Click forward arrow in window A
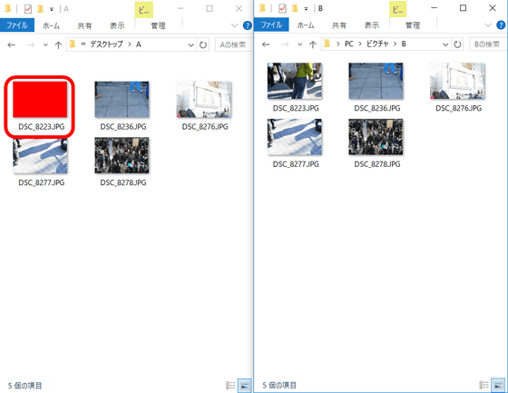Image resolution: width=508 pixels, height=393 pixels. tap(31, 45)
